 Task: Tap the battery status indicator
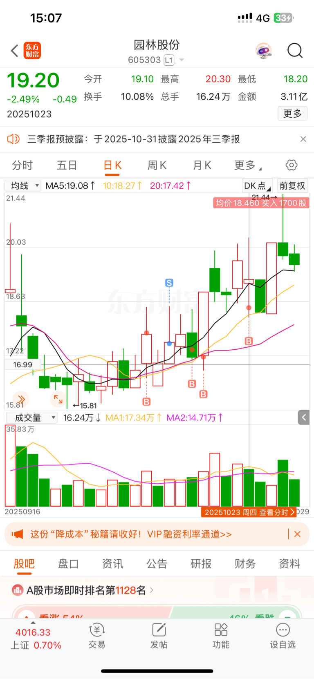[x=283, y=18]
